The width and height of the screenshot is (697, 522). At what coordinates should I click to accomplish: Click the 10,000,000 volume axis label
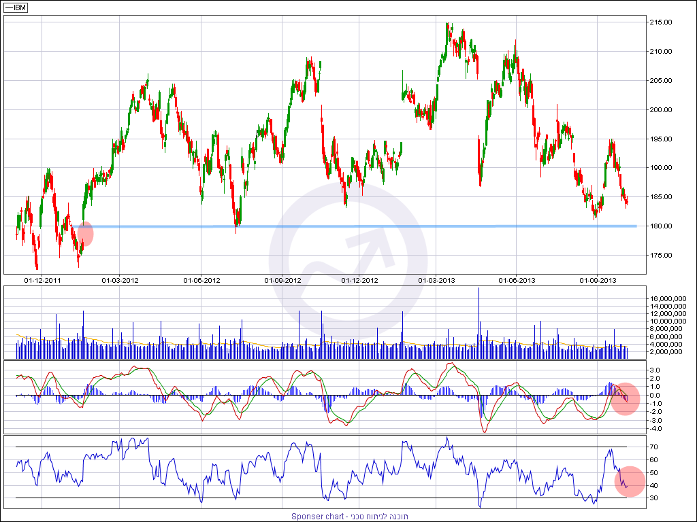tap(668, 321)
